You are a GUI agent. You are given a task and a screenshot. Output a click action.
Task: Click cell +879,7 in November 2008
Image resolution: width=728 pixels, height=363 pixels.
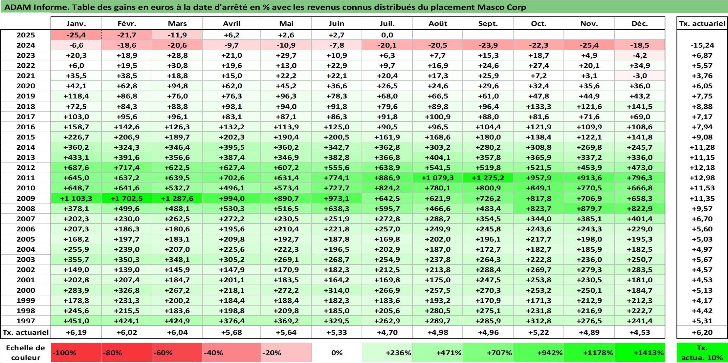tap(589, 208)
